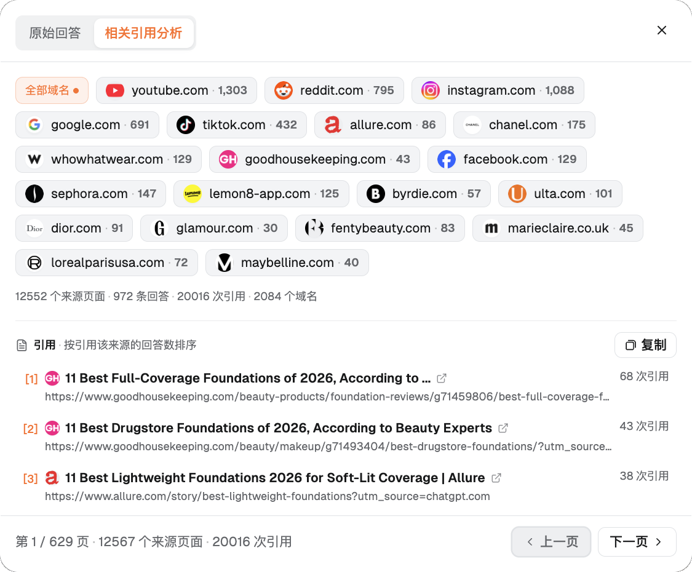This screenshot has height=572, width=692.
Task: Select the maybelline.com domain chip
Action: 287,263
